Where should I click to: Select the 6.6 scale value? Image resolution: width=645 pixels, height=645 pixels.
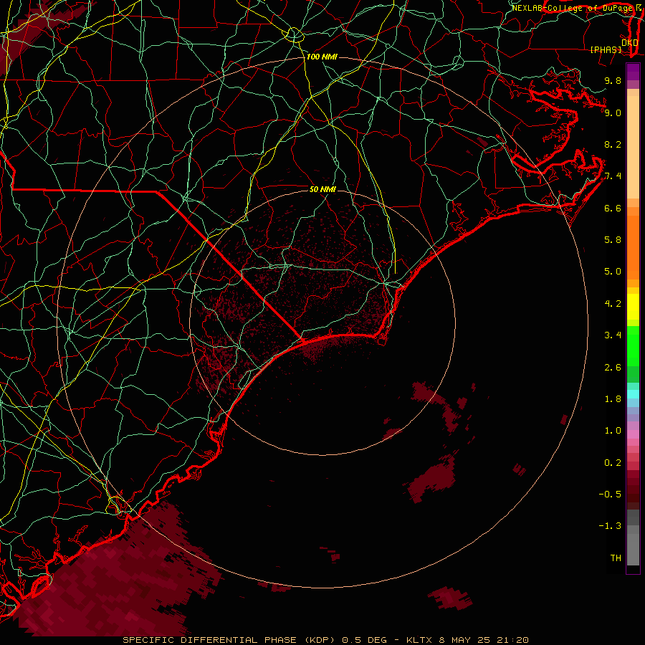613,208
